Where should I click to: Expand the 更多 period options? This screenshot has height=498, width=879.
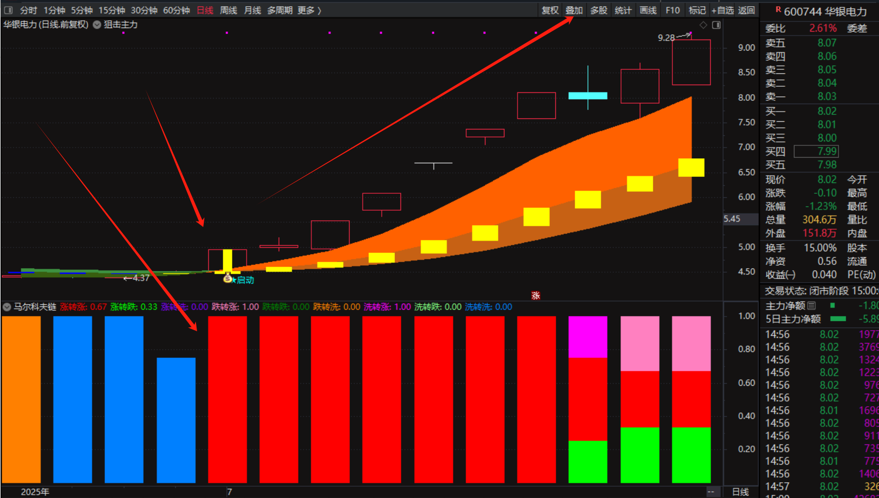click(x=309, y=10)
